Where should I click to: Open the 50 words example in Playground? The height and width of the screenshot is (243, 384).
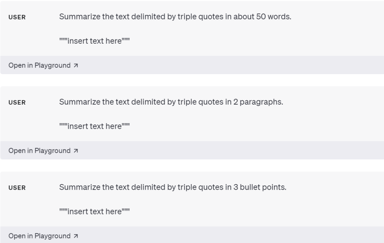coord(43,66)
